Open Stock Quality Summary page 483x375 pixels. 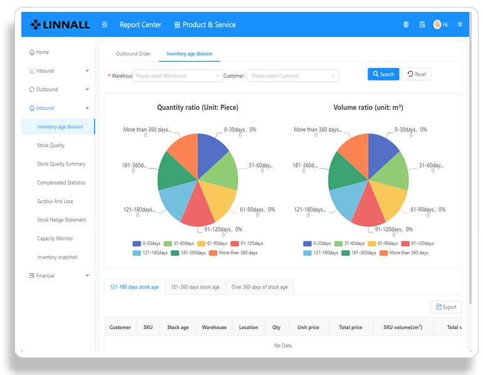point(61,164)
